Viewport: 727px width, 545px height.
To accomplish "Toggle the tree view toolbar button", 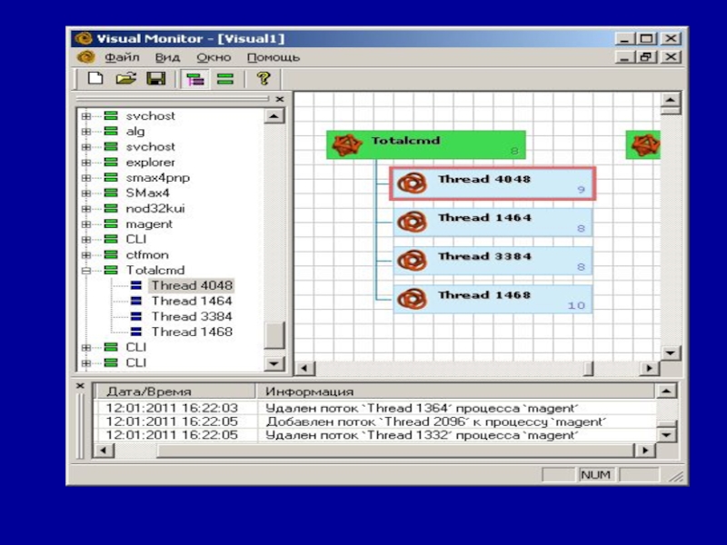I will click(x=194, y=79).
